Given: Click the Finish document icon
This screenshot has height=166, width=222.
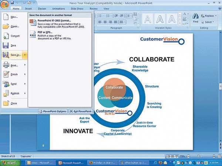Looking at the screenshot, I should tap(6, 74).
